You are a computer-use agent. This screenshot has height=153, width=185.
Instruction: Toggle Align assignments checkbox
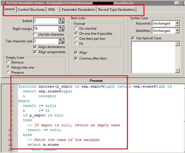35,52
